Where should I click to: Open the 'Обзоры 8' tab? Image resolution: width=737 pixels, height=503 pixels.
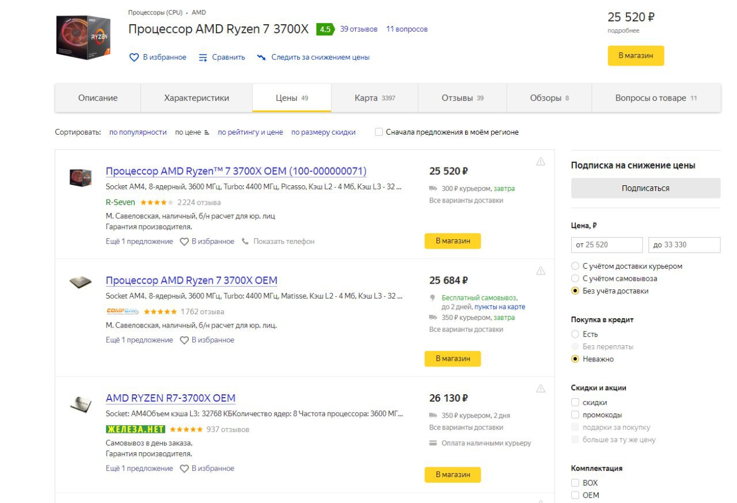click(549, 98)
